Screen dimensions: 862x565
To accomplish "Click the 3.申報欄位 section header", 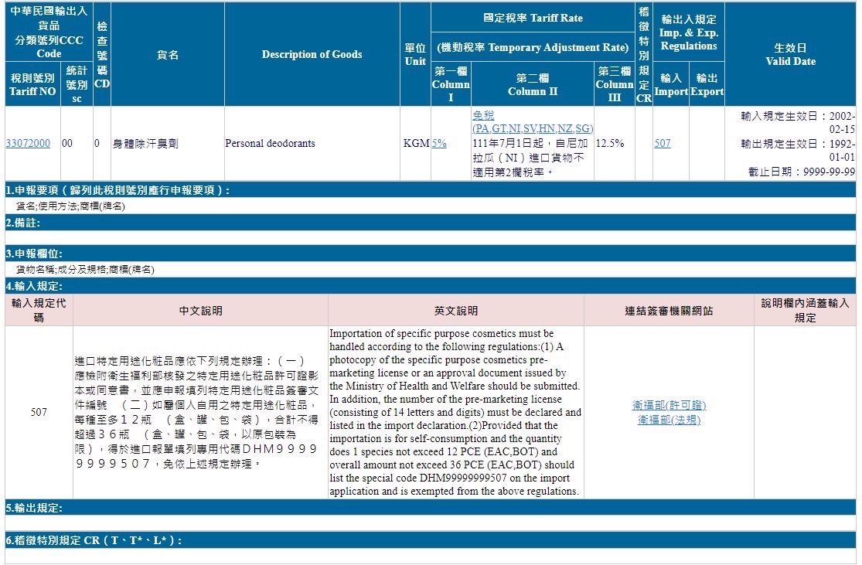I will pos(34,254).
